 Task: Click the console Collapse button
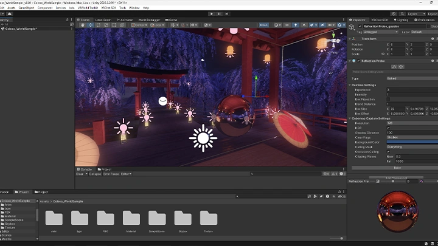coord(95,174)
